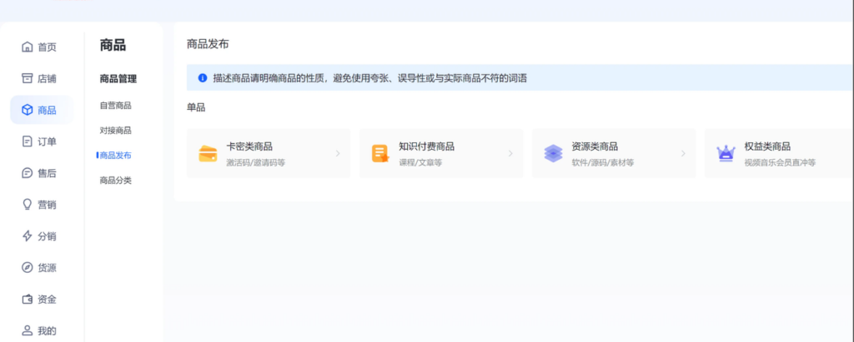Viewport: 854px width, 342px height.
Task: Expand chevron on 知识付费商品 card
Action: [510, 154]
